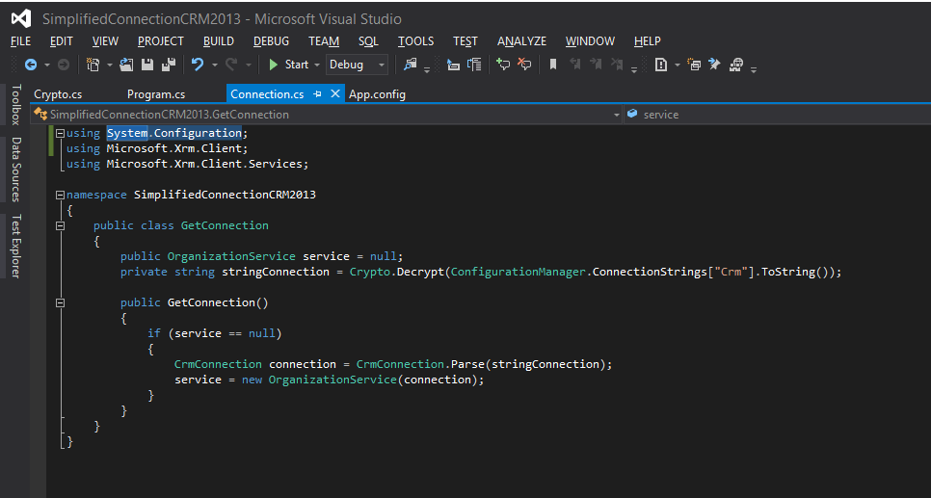Viewport: 931px width, 498px height.
Task: Click the Navigate Backward arrow icon
Action: click(x=30, y=65)
